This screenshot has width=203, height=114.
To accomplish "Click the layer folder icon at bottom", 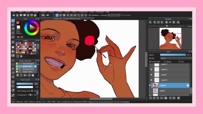I will tap(166, 98).
